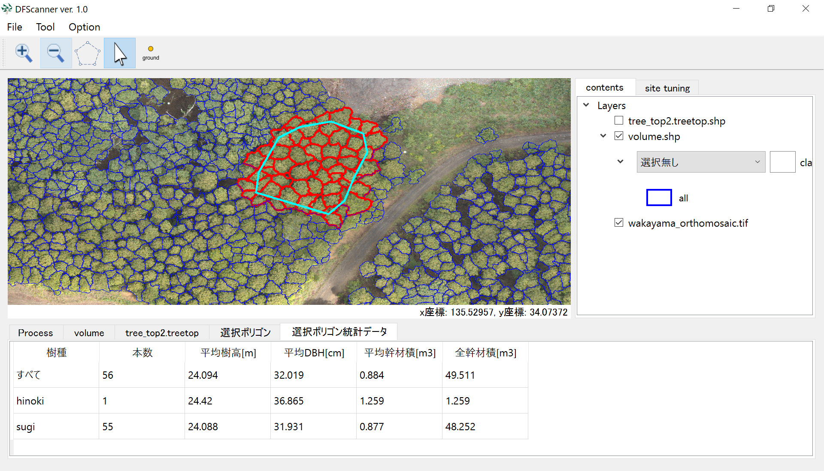Click the DFScanner app logo icon

point(7,9)
